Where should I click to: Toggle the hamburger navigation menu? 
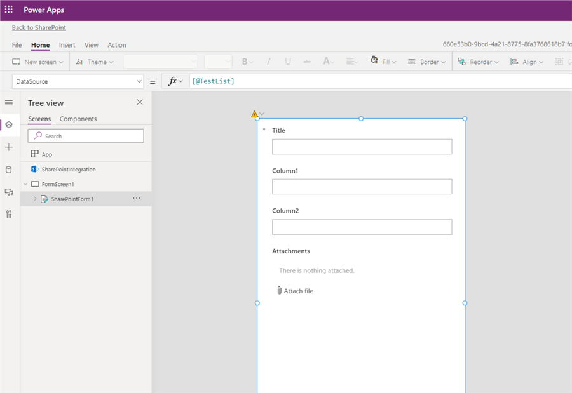tap(9, 102)
